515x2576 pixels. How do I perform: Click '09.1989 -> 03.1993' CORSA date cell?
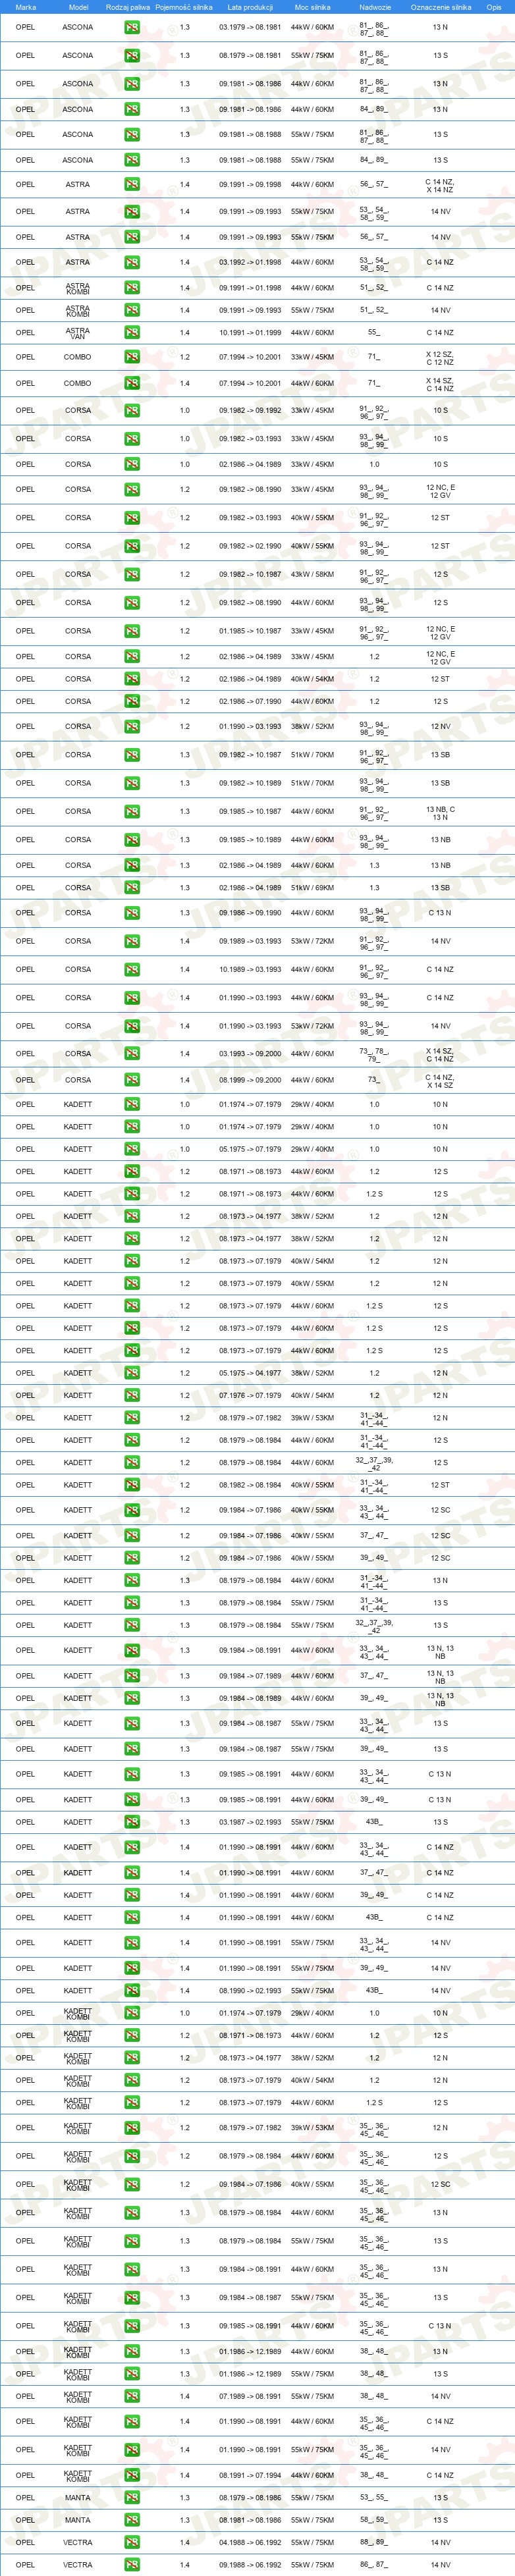click(250, 941)
